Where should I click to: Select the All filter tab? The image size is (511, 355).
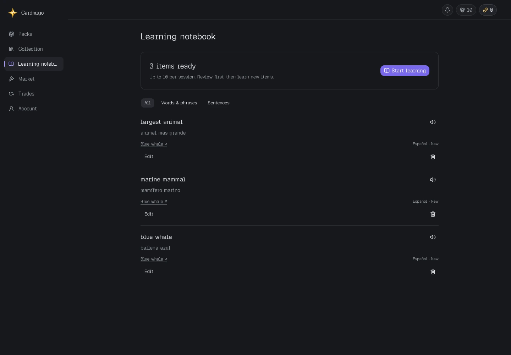148,103
